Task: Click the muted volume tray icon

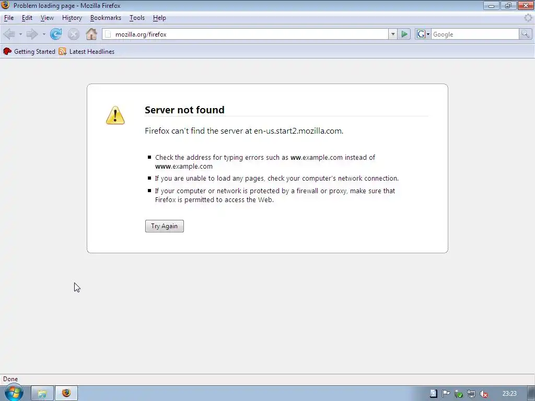Action: (x=483, y=394)
